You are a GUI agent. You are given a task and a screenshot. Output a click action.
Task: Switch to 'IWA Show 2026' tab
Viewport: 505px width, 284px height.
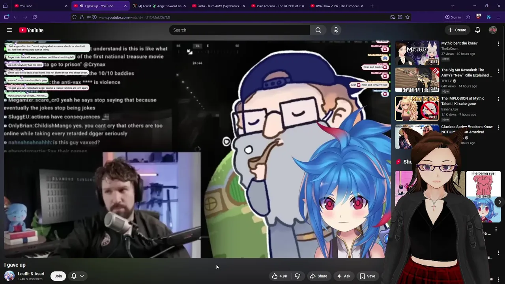pos(337,6)
